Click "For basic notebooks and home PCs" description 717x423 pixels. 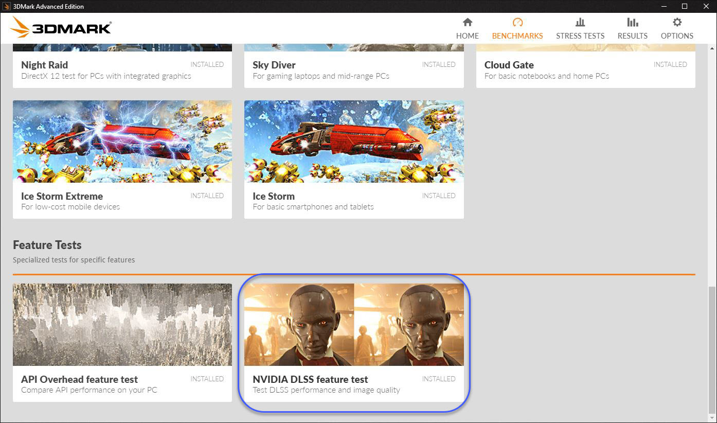(547, 76)
